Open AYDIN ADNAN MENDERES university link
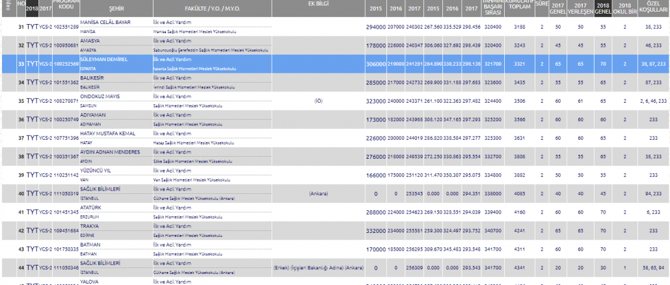This screenshot has width=670, height=285. pyautogui.click(x=109, y=152)
